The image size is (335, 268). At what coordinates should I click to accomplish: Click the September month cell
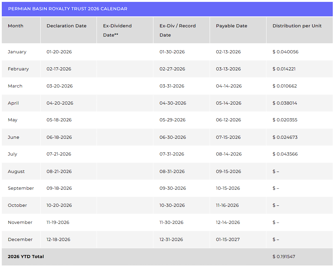pyautogui.click(x=21, y=188)
